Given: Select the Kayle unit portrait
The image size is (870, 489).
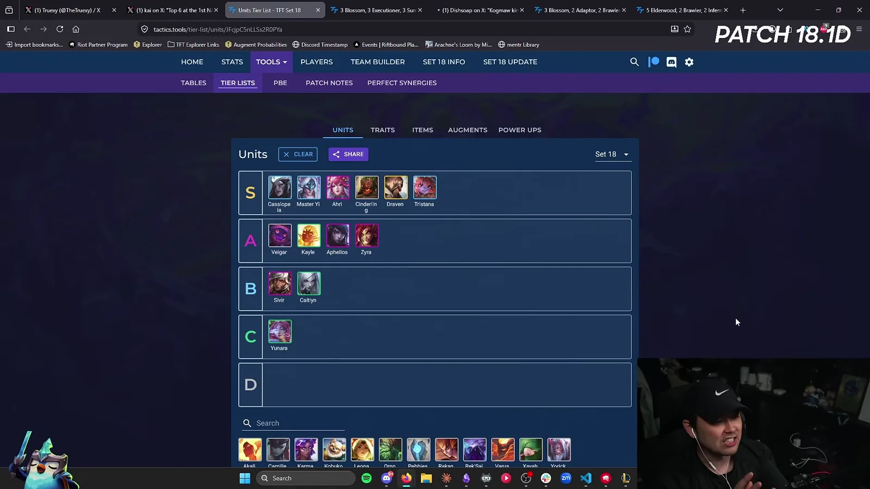Looking at the screenshot, I should (309, 235).
